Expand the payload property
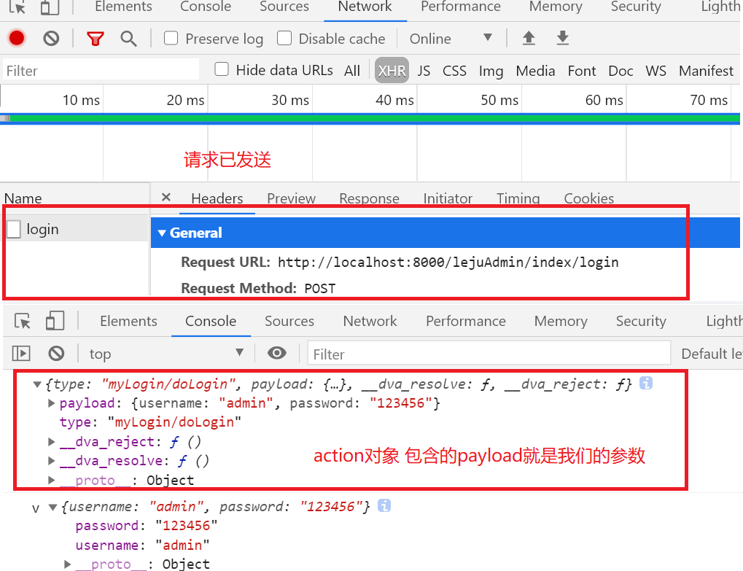 pos(51,403)
